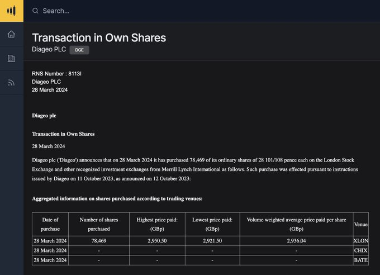Select the RNS Number : 8113I line
This screenshot has height=275, width=380.
(x=56, y=73)
